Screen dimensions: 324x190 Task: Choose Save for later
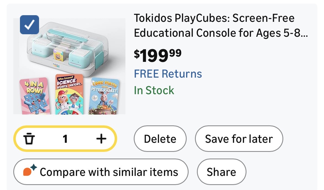(x=239, y=139)
